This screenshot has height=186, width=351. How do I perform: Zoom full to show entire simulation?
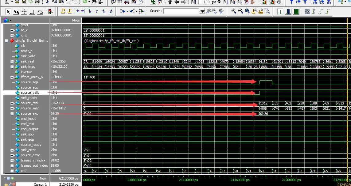coord(247,11)
